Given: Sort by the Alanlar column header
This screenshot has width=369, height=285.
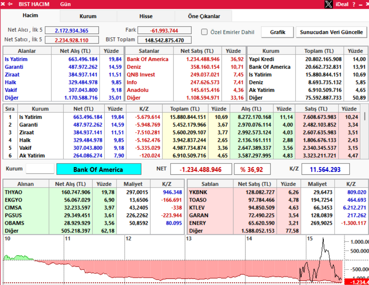Looking at the screenshot, I should point(27,51).
